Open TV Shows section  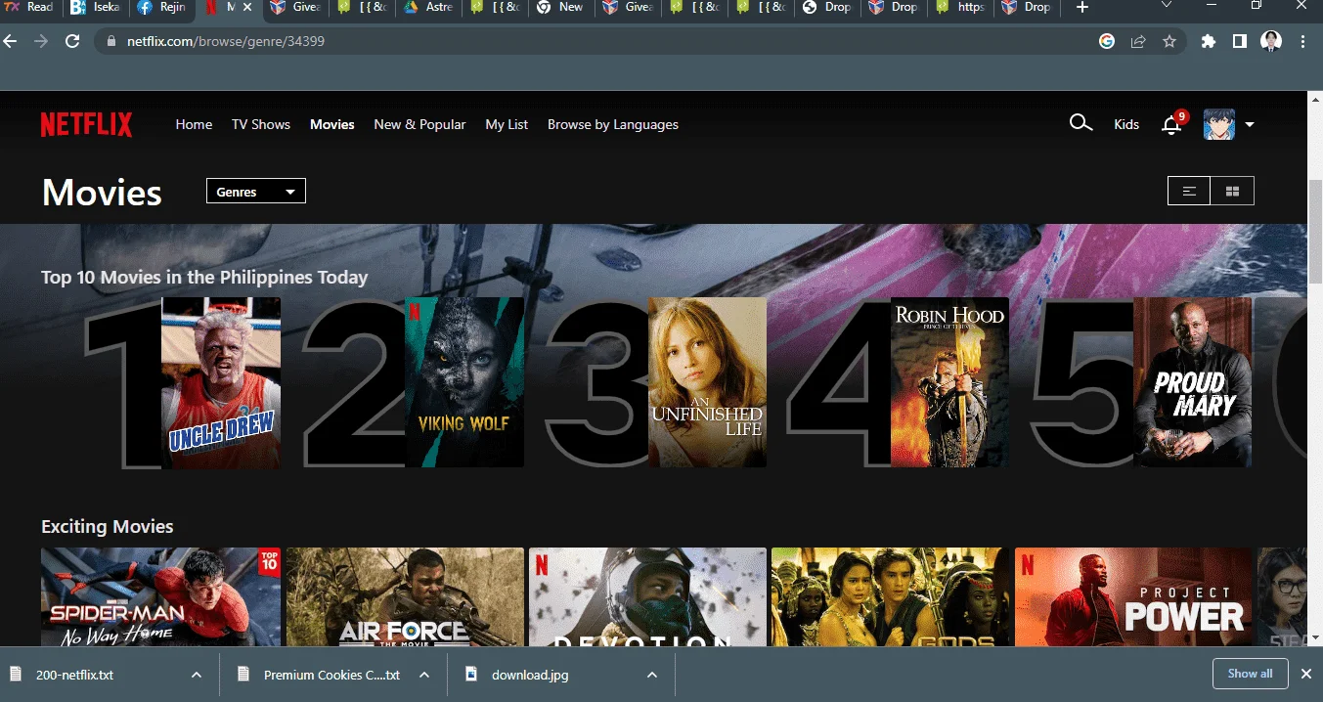[x=261, y=124]
